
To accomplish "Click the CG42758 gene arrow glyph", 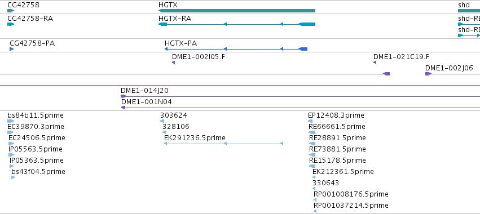I will coord(11,11).
